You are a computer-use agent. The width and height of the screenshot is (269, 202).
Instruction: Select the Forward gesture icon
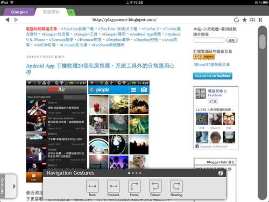pos(114,186)
